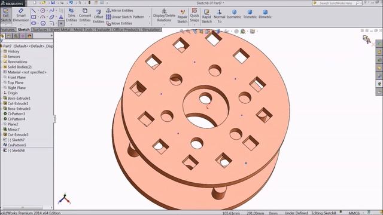The height and width of the screenshot is (215, 383).
Task: Click the Convert Entities tool
Action: [85, 14]
